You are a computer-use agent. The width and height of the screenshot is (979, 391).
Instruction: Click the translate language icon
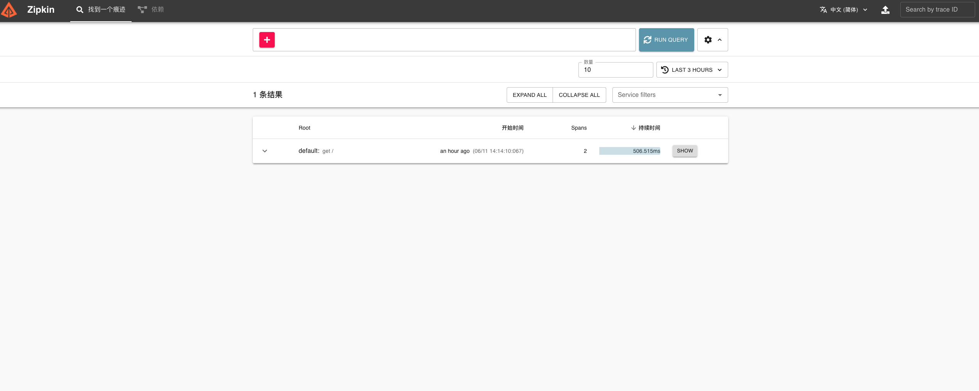[823, 10]
